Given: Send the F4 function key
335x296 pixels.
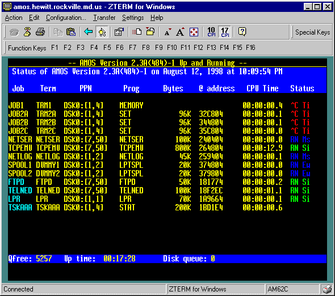Looking at the screenshot, I should 94,48.
